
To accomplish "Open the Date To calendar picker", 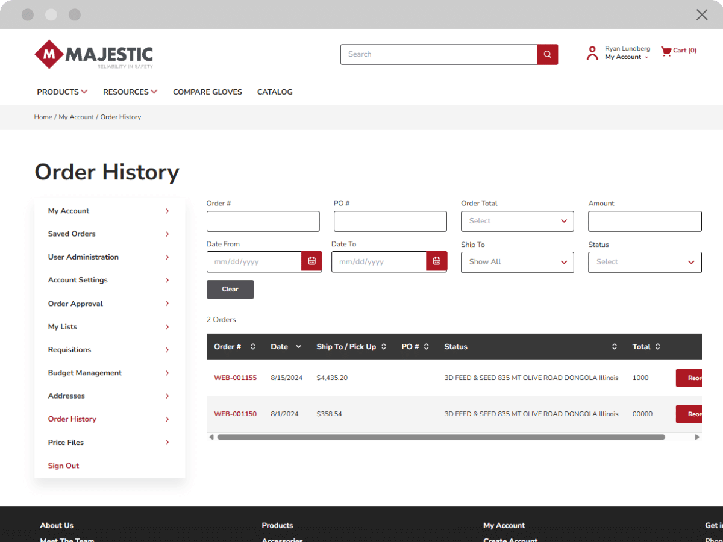I will pos(436,261).
